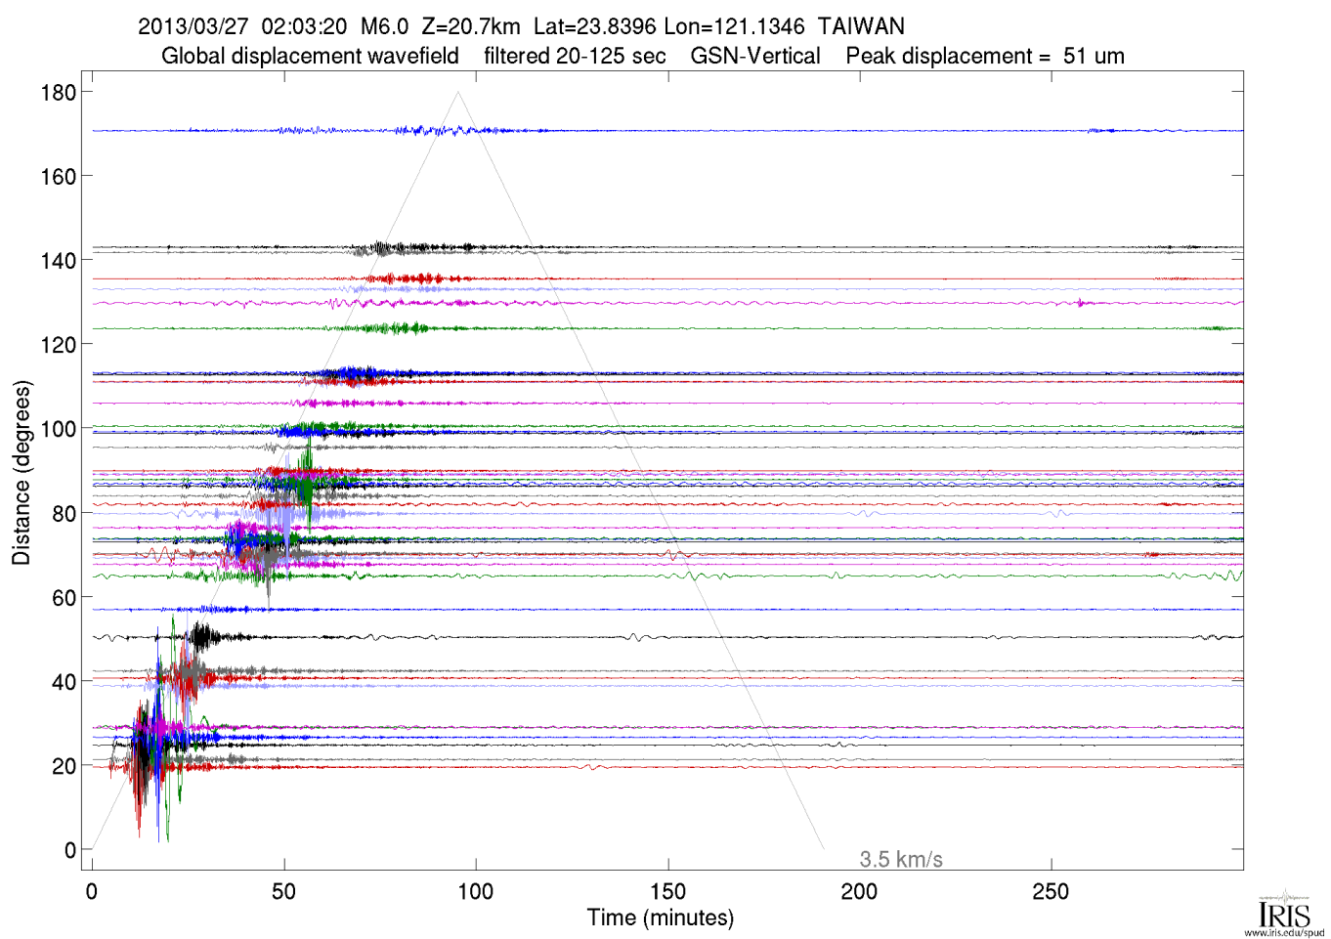
Task: Click the TAIWAN location text in title
Action: 861,26
